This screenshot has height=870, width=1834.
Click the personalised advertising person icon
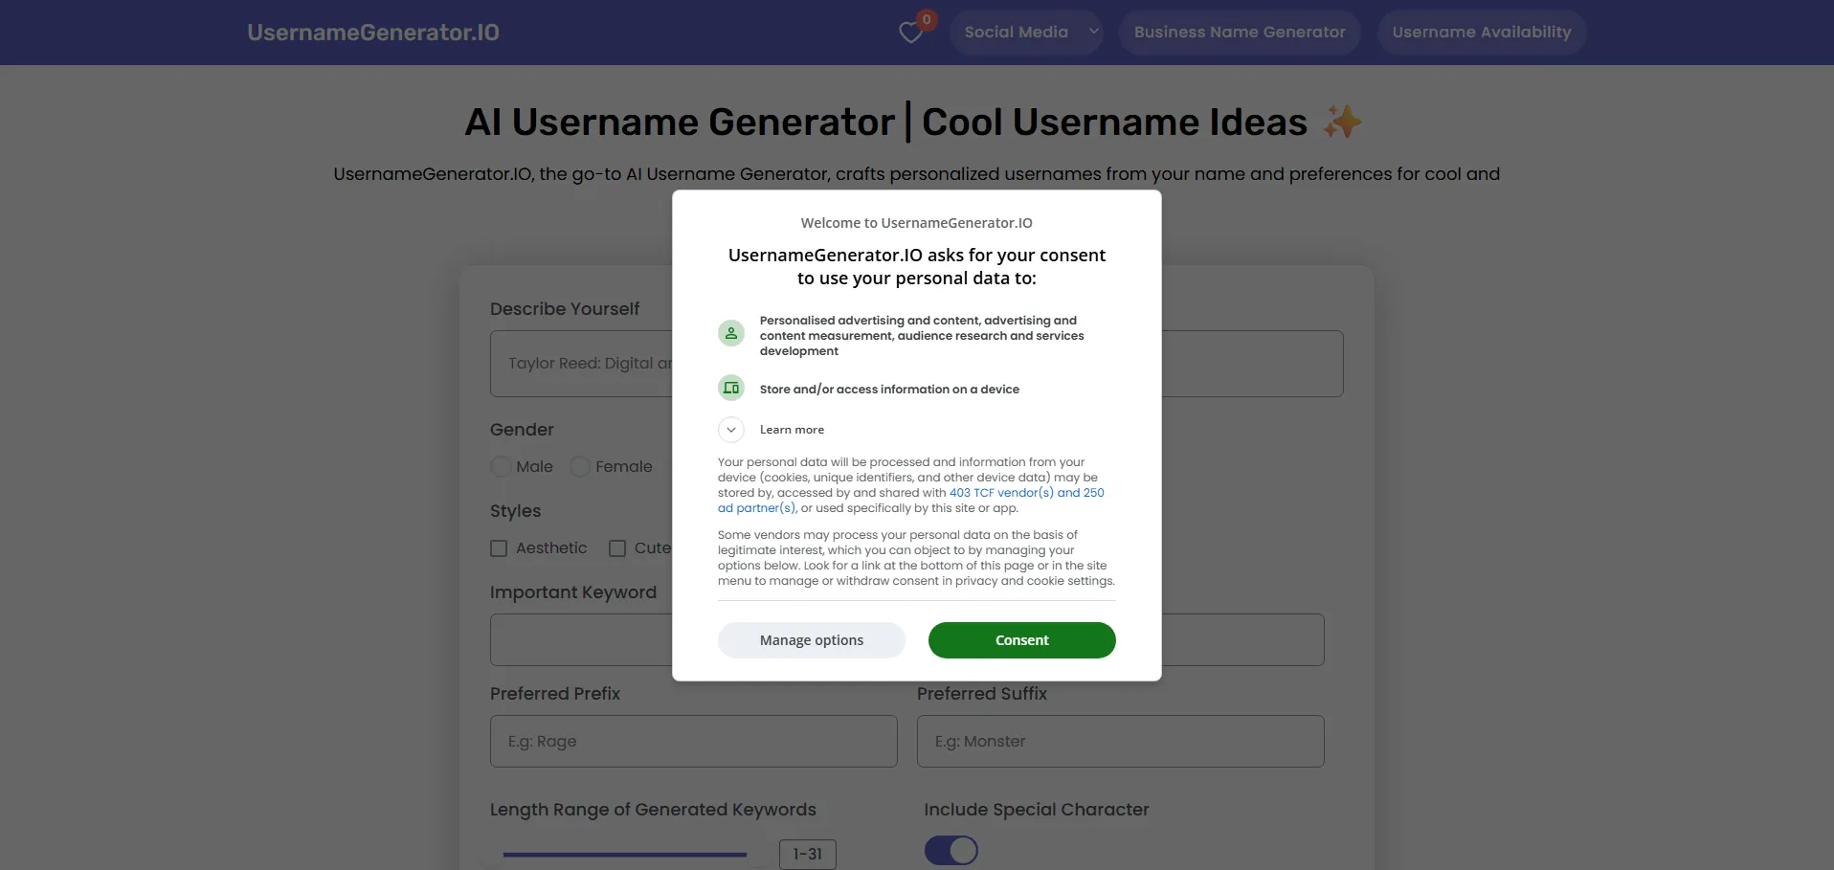[731, 333]
